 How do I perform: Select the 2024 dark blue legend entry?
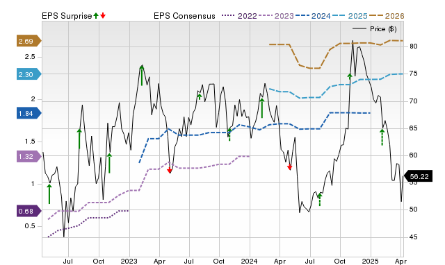point(313,16)
